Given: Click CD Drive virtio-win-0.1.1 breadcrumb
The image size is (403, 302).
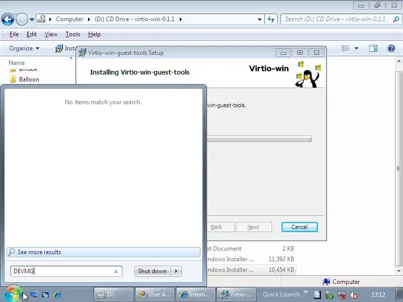Looking at the screenshot, I should 135,19.
